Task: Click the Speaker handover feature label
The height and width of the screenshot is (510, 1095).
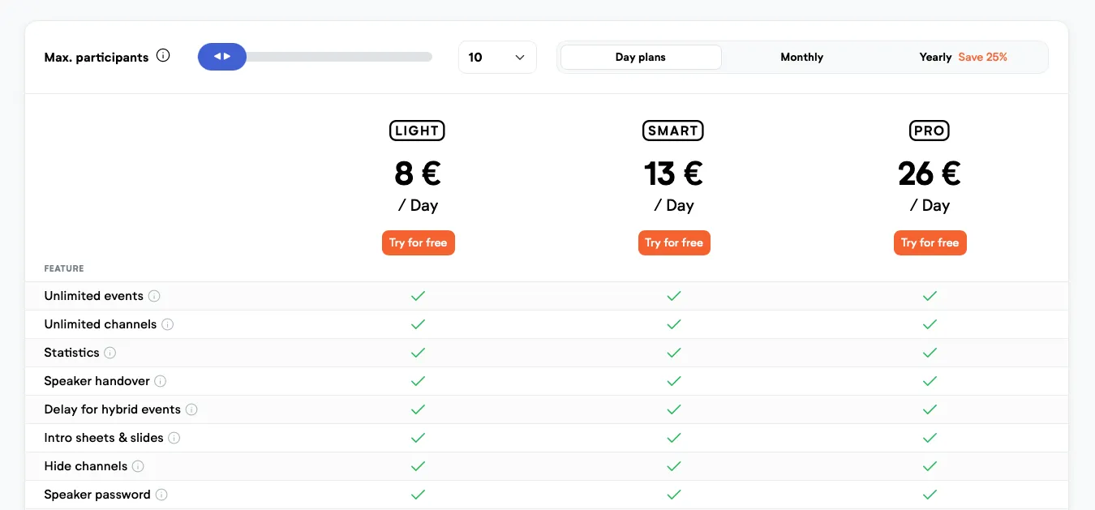Action: pyautogui.click(x=97, y=381)
